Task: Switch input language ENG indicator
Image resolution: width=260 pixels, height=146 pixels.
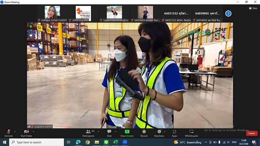Action: (234, 142)
